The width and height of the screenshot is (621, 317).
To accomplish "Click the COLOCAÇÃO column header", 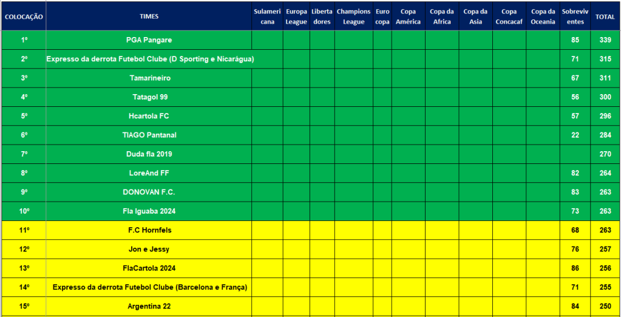I will coord(24,16).
